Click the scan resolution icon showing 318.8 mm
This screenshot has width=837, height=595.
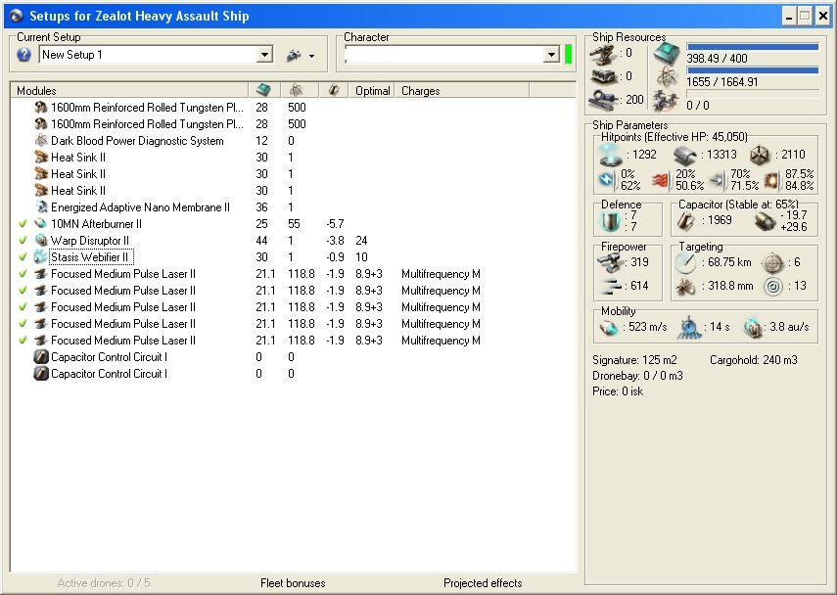pos(685,287)
